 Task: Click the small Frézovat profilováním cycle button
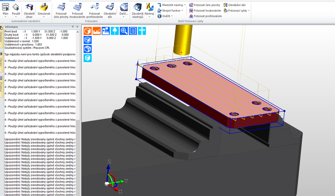(207, 16)
